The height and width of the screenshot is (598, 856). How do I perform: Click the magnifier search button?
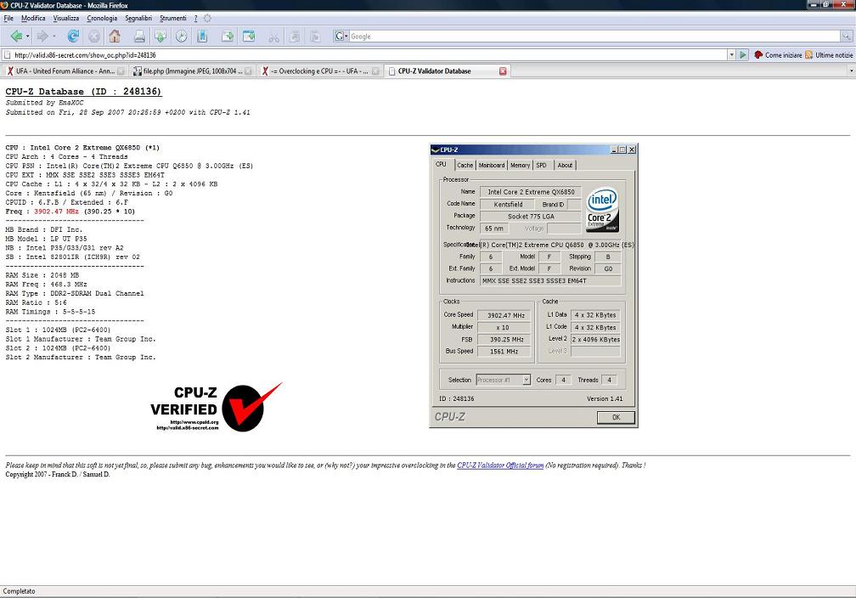pos(846,36)
